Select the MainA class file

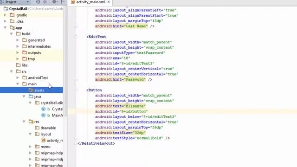pos(58,116)
